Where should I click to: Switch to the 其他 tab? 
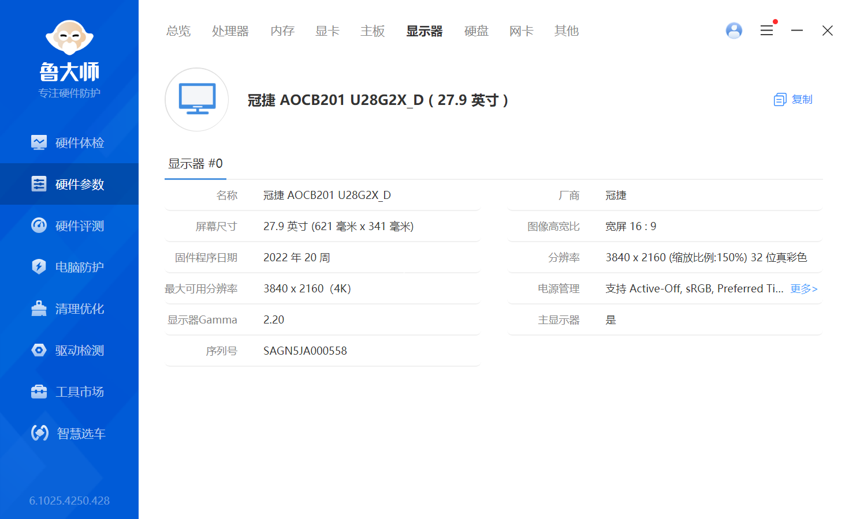tap(567, 31)
